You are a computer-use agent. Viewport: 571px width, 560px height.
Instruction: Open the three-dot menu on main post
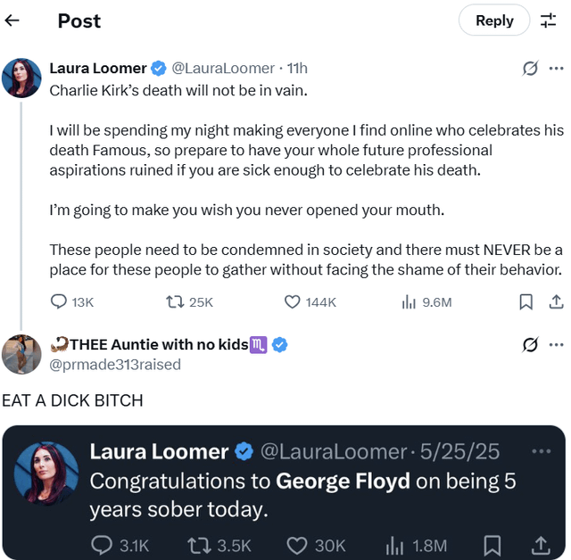557,69
